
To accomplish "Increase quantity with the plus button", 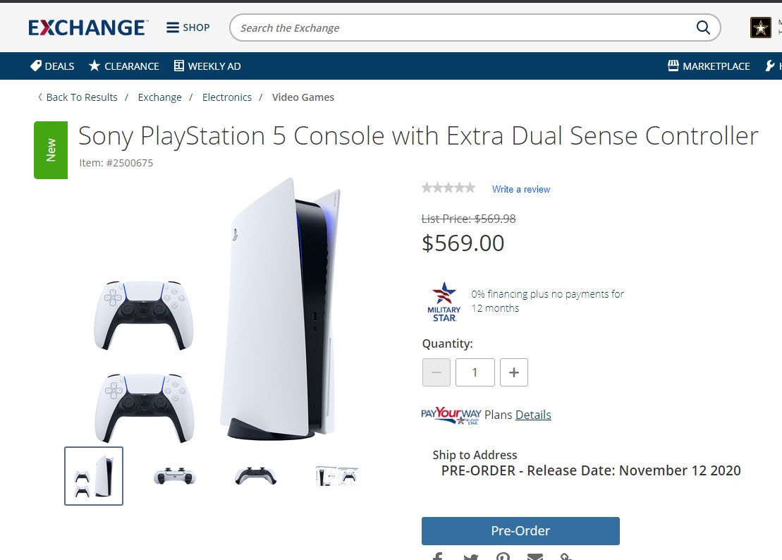I will click(x=513, y=372).
